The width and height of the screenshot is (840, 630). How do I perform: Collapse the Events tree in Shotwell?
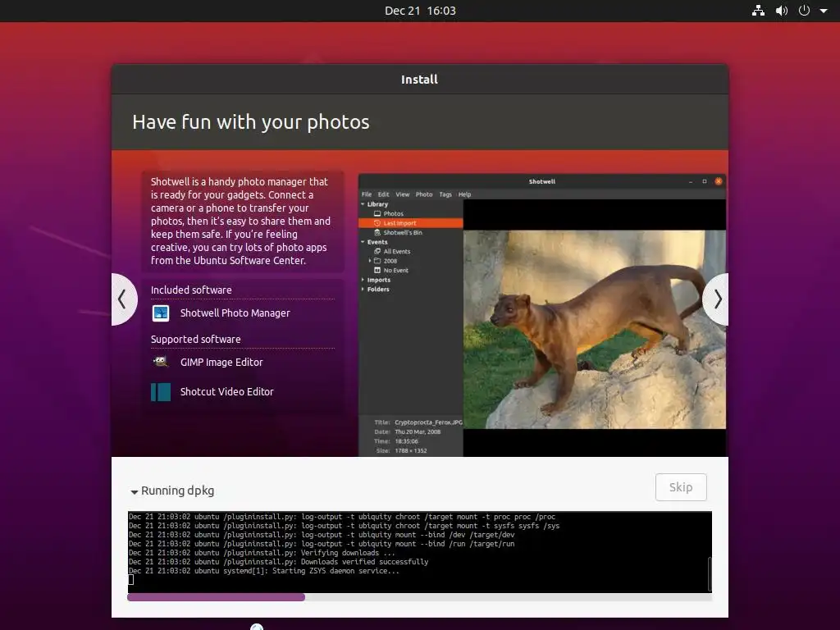[363, 242]
